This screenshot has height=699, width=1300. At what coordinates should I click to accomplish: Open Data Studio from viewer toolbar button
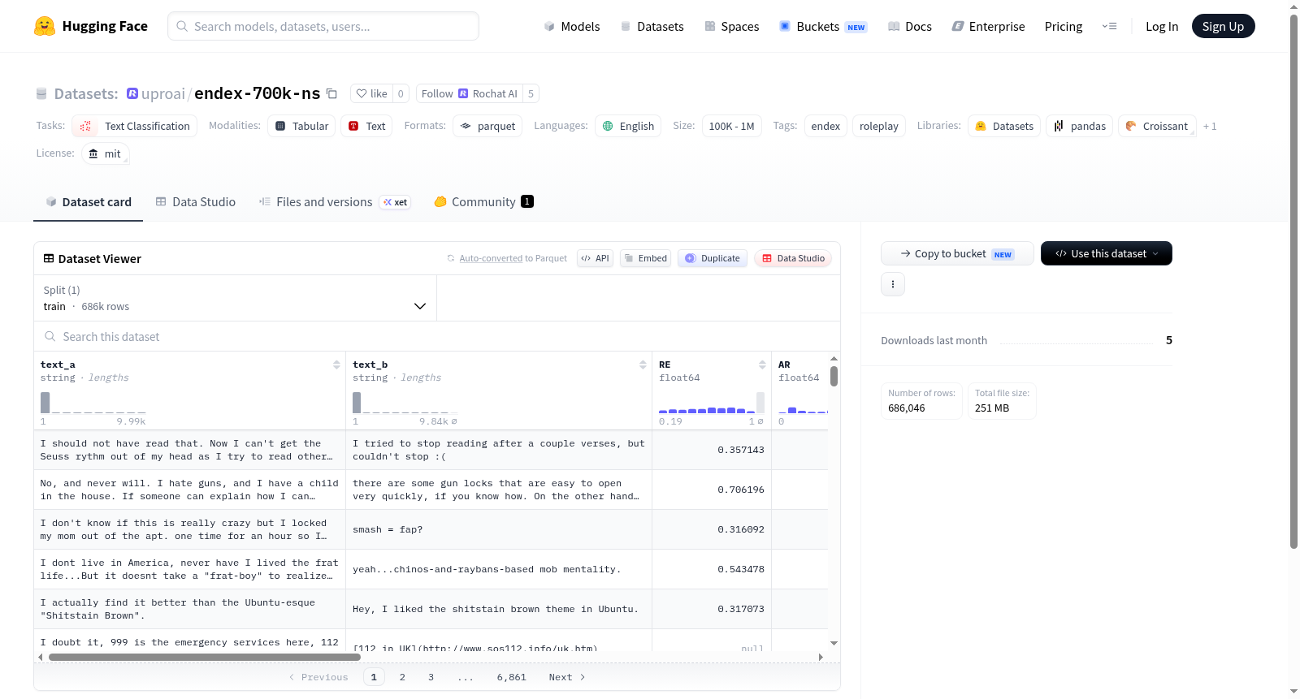point(793,258)
